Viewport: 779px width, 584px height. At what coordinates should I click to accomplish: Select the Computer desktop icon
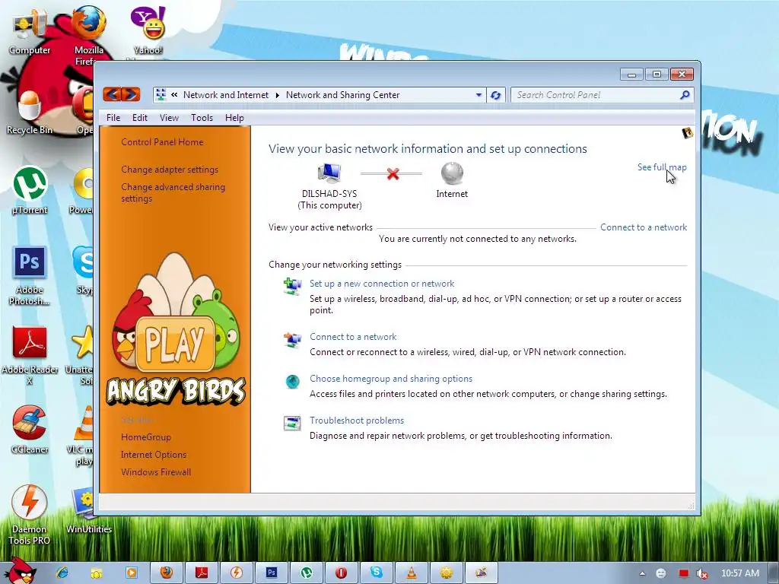[30, 33]
